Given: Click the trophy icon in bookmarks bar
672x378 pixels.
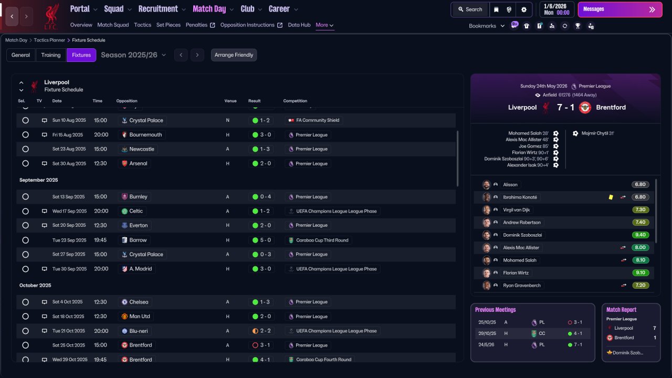Looking at the screenshot, I should (x=577, y=26).
